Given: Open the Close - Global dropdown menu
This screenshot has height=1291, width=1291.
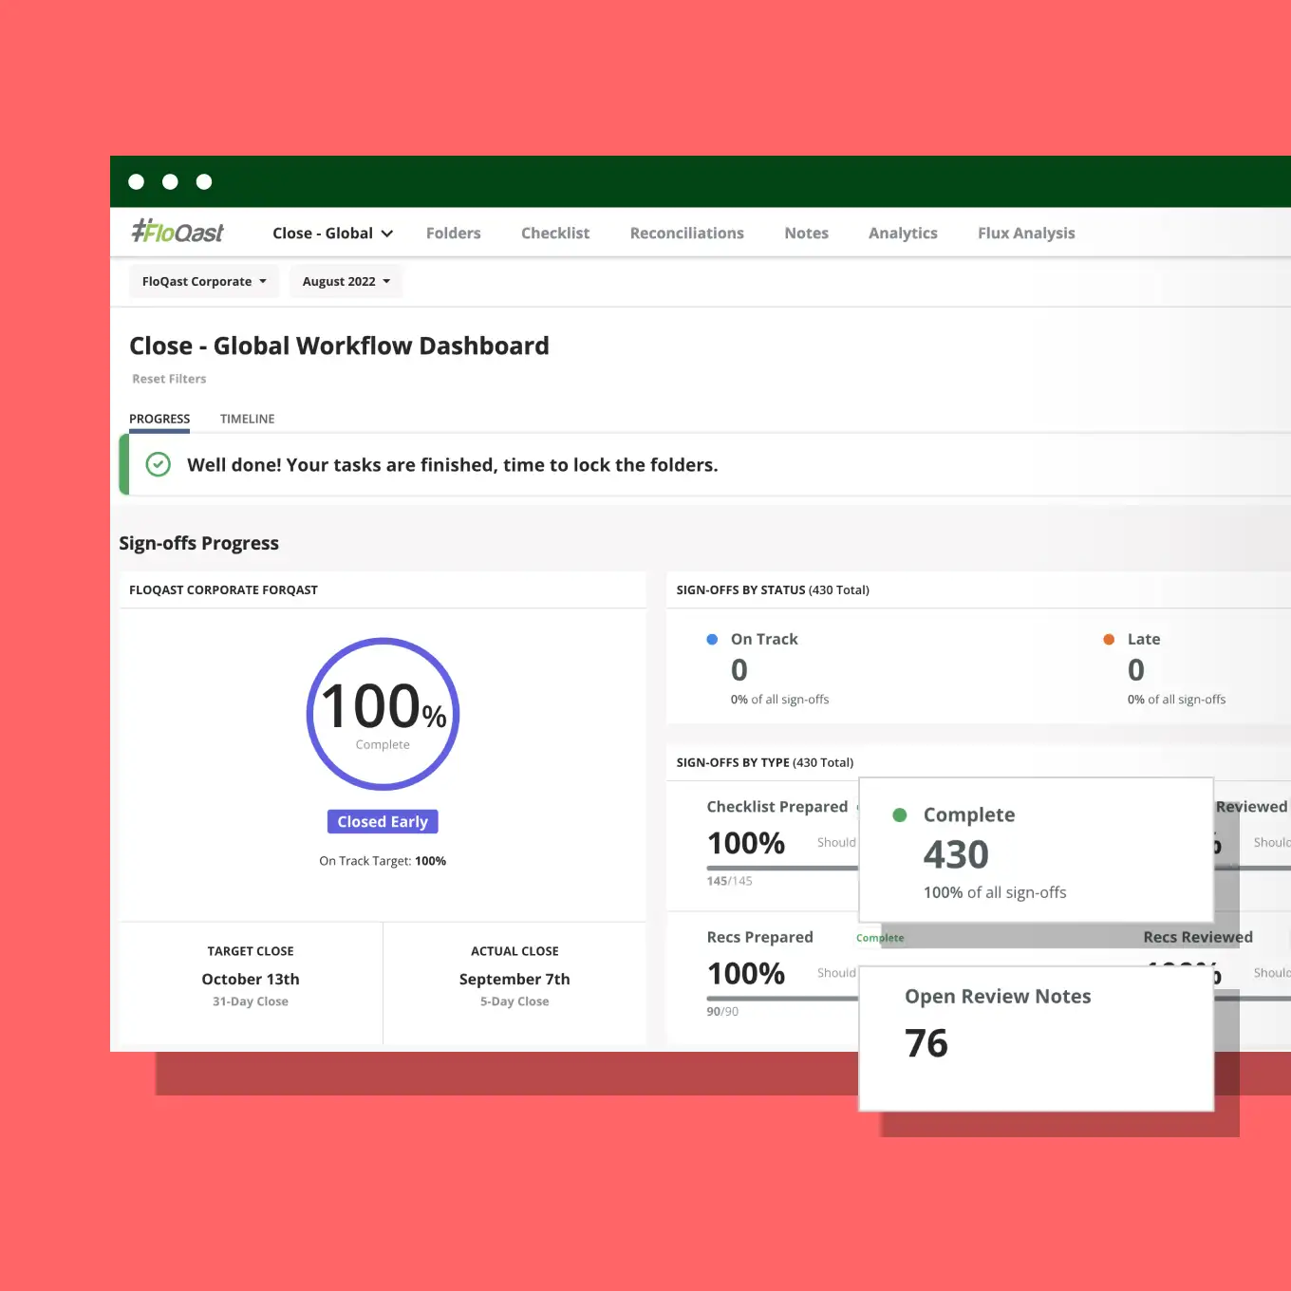Looking at the screenshot, I should (332, 234).
